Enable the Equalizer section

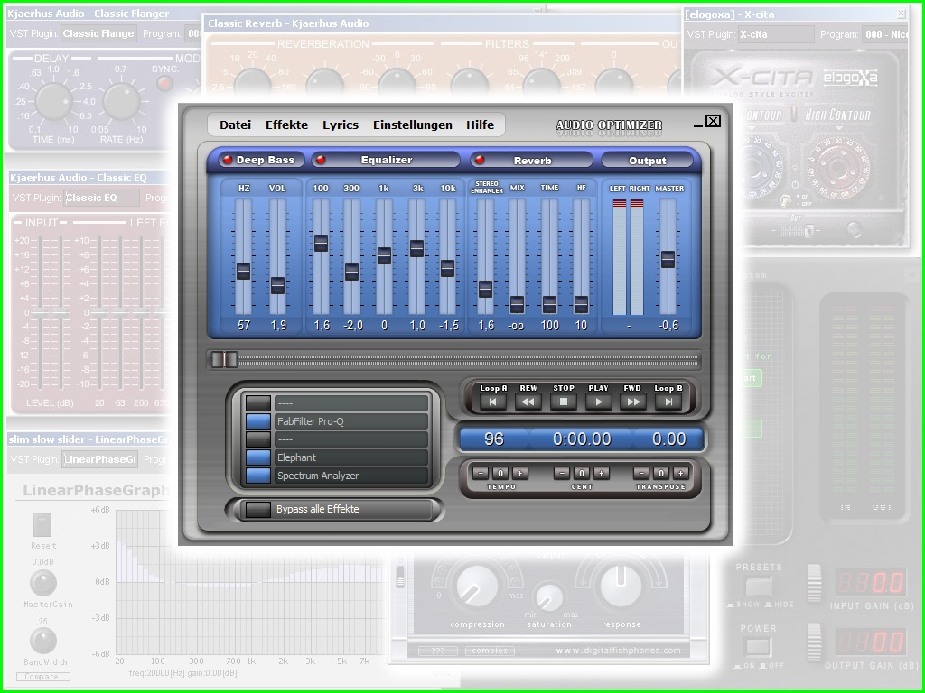coord(320,160)
